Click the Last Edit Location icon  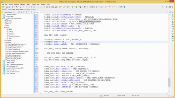point(110,7)
